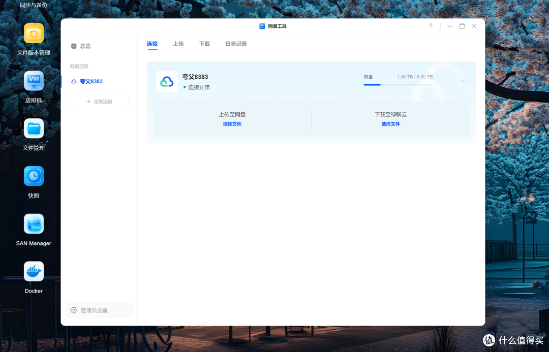Click the 连接正常 status text

[199, 87]
